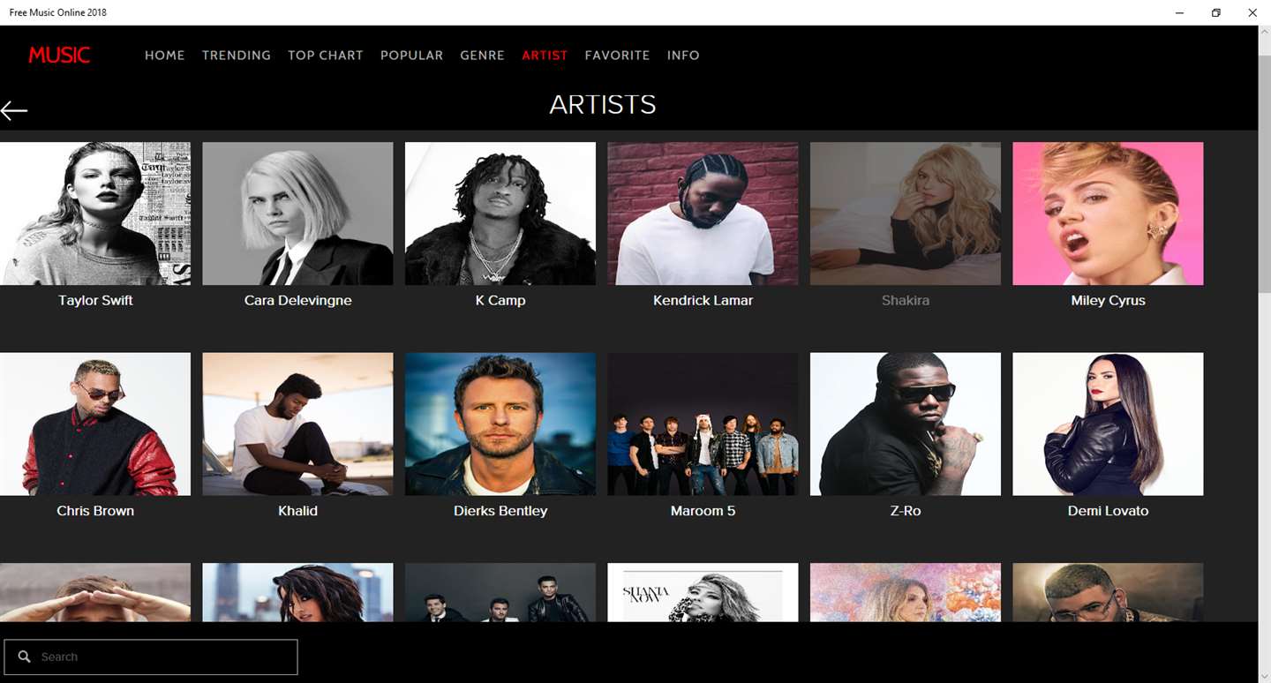This screenshot has height=683, width=1271.
Task: Click the Khalid name label
Action: coord(297,511)
